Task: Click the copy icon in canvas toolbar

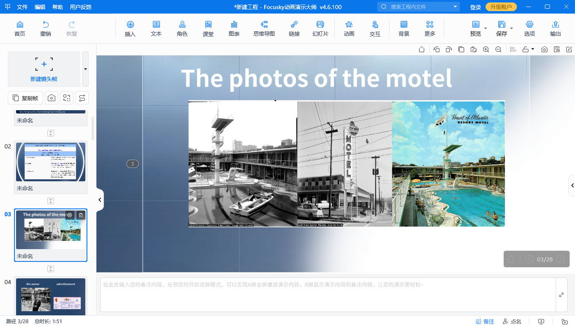Action: point(461,49)
